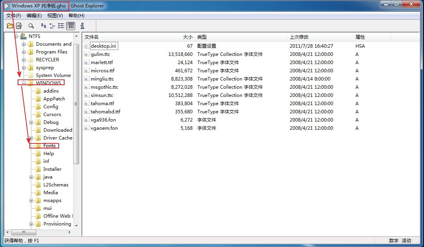Click the Program Files folder icon
This screenshot has width=424, height=247.
point(31,52)
